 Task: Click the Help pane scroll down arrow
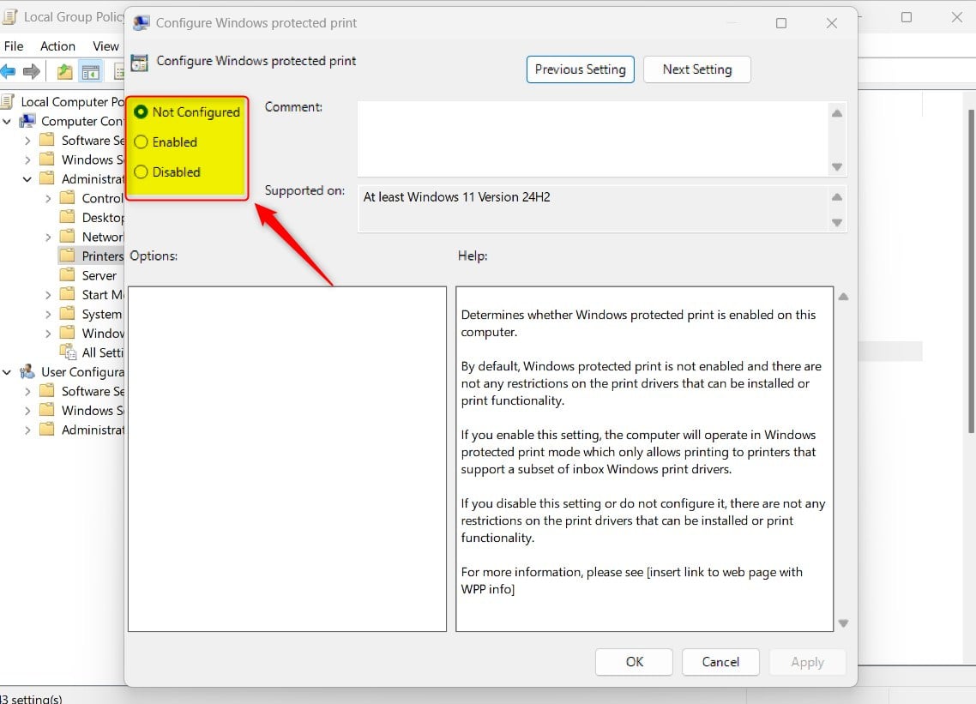coord(843,623)
